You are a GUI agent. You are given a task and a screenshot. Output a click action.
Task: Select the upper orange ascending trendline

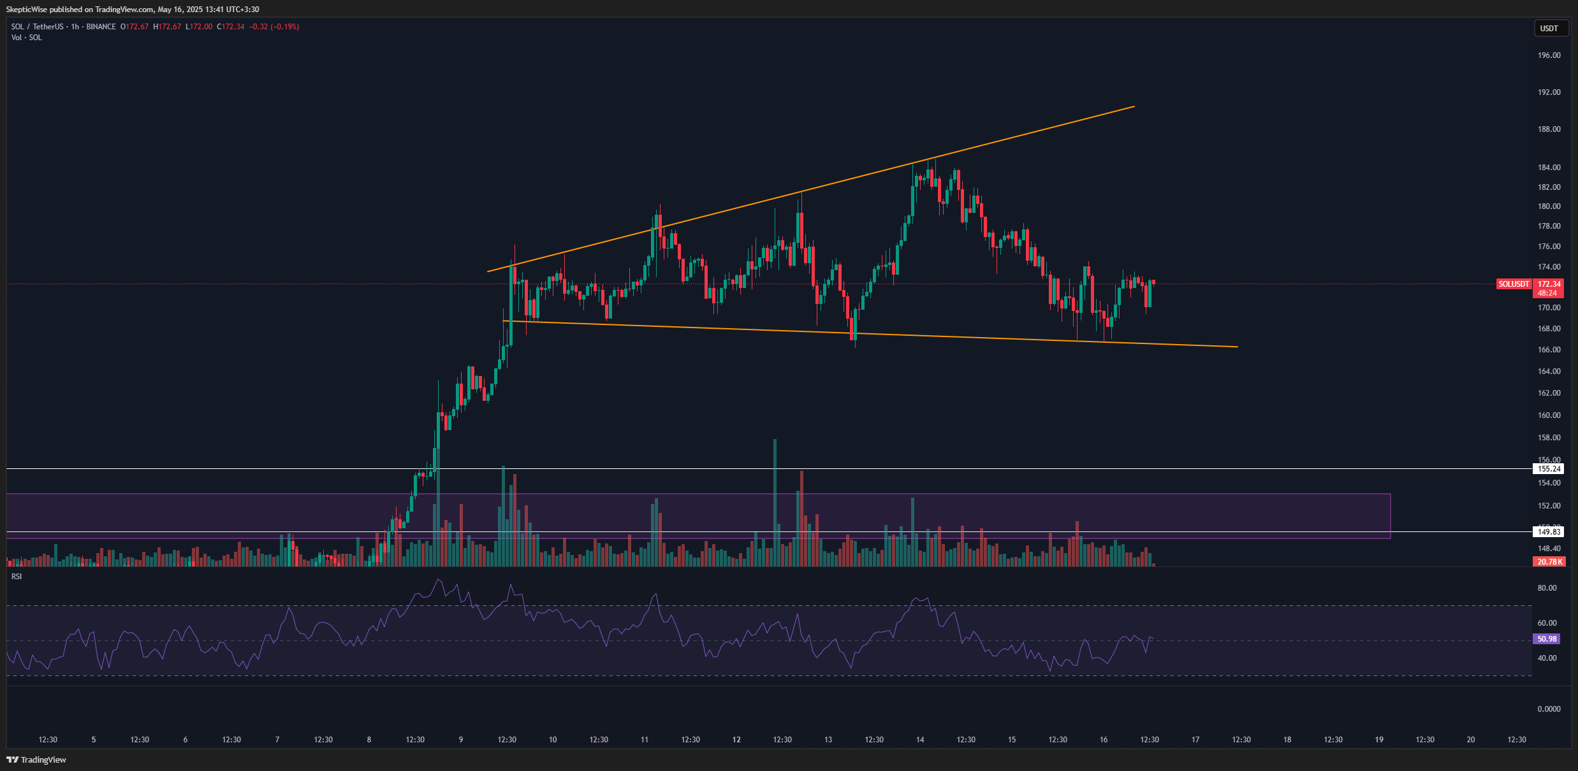[811, 189]
